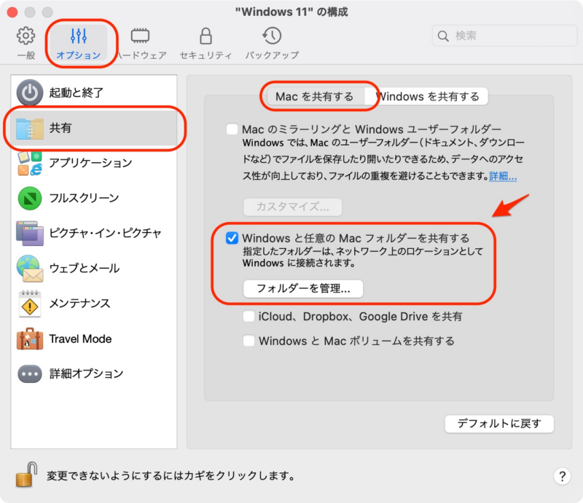The image size is (583, 503).
Task: Select メンテナンス in sidebar
Action: pos(94,303)
